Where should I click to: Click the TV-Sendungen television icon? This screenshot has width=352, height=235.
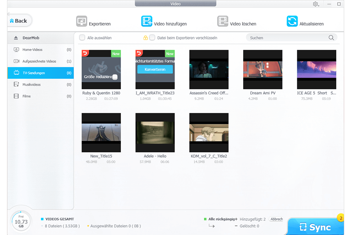pyautogui.click(x=16, y=72)
